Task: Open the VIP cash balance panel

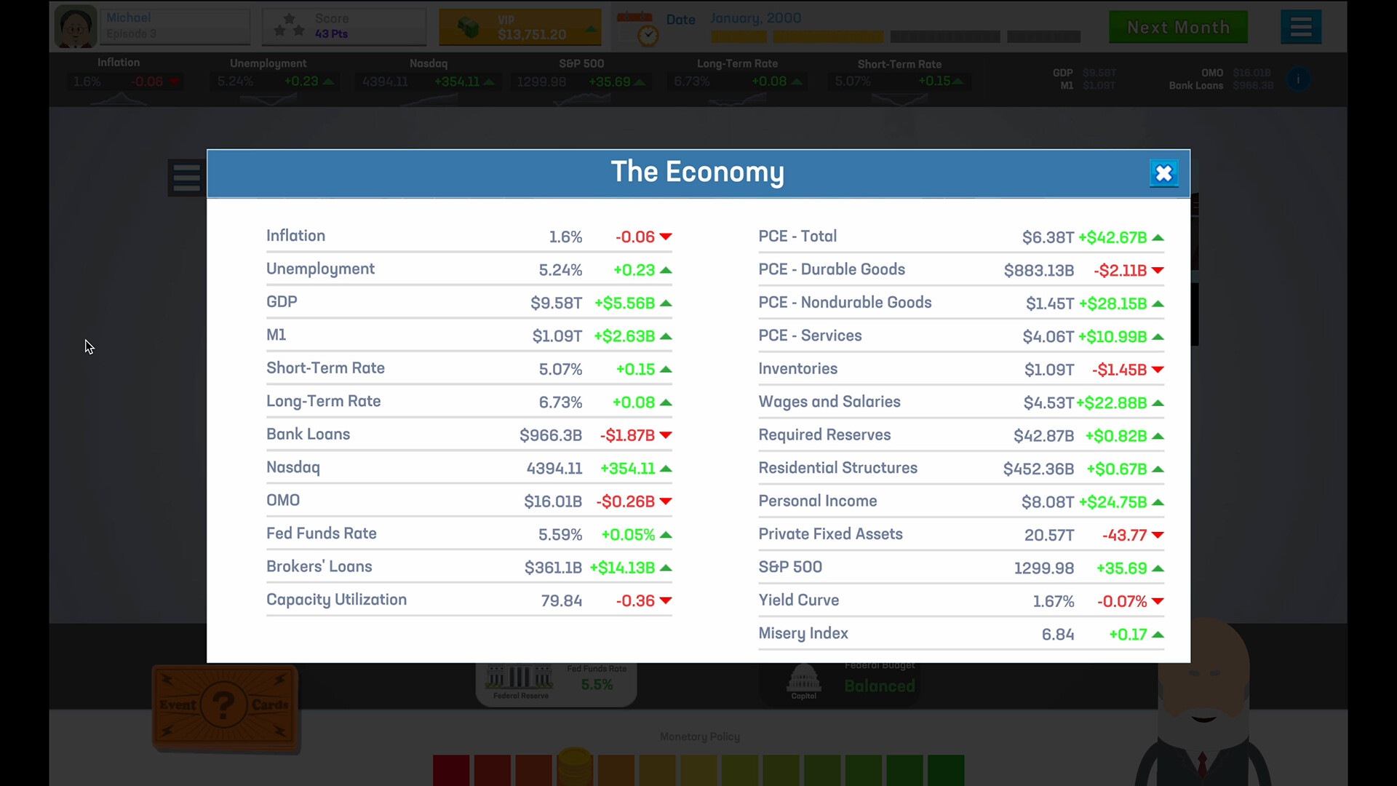Action: coord(520,28)
